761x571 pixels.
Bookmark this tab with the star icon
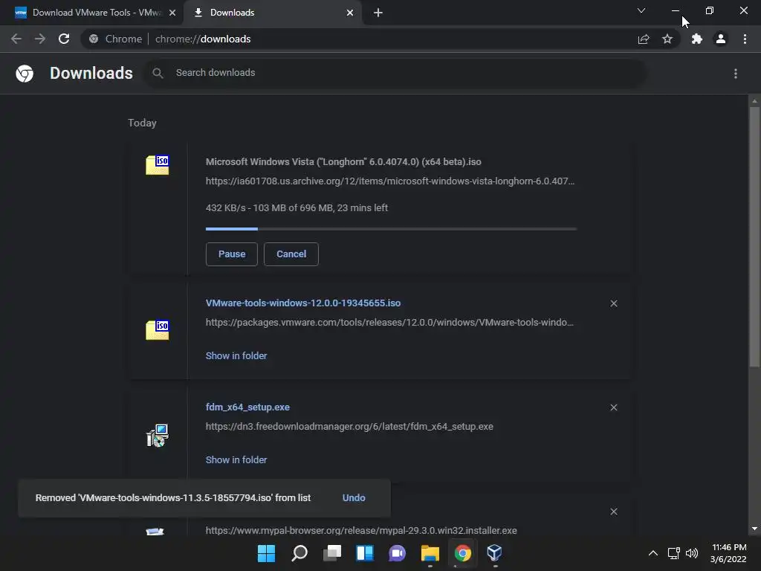point(667,39)
